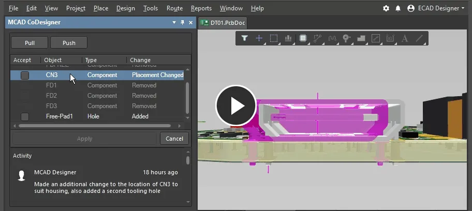Select the length tuning tool
The height and width of the screenshot is (211, 472).
[x=332, y=38]
